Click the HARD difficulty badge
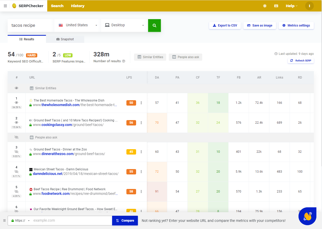Screen dimensions: 322x229 pos(32,55)
